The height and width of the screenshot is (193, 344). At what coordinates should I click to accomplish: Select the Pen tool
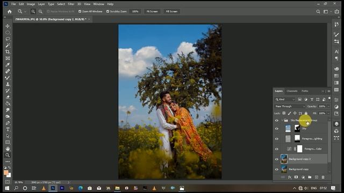point(8,123)
